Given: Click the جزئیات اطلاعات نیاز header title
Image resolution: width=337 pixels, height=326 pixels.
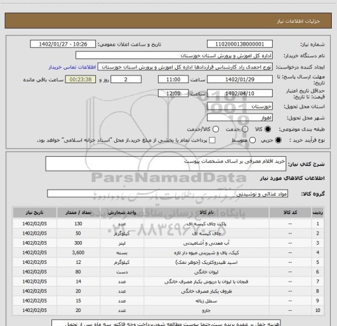Looking at the screenshot, I should click(x=298, y=21).
